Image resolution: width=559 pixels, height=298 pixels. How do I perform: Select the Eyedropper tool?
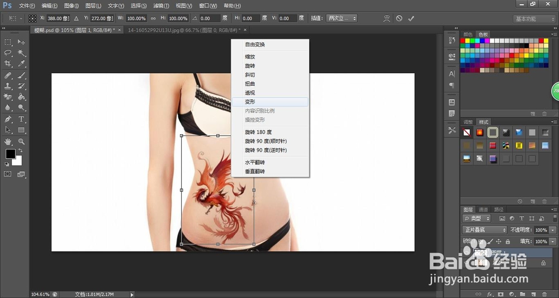click(x=21, y=63)
